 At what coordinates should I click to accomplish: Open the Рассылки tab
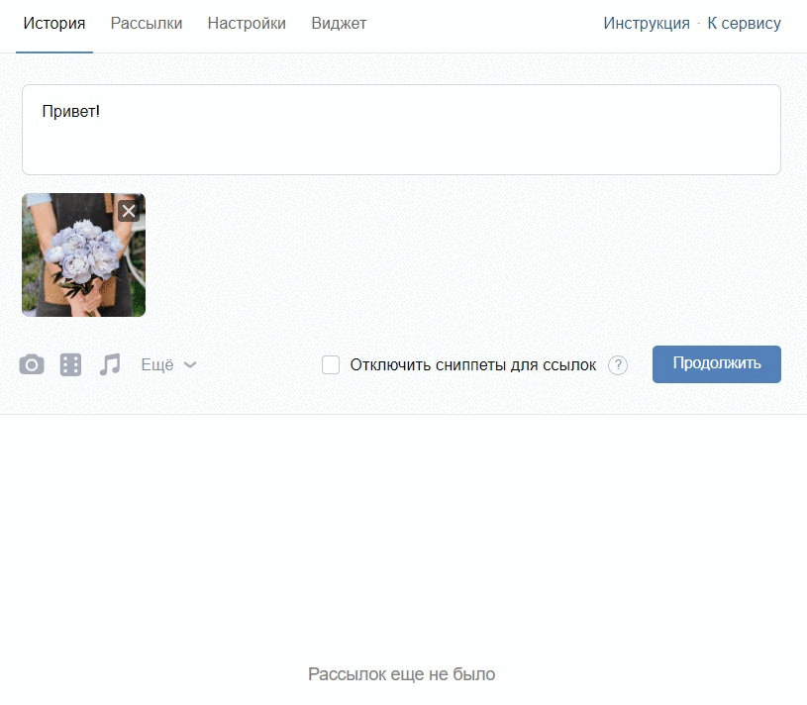147,24
